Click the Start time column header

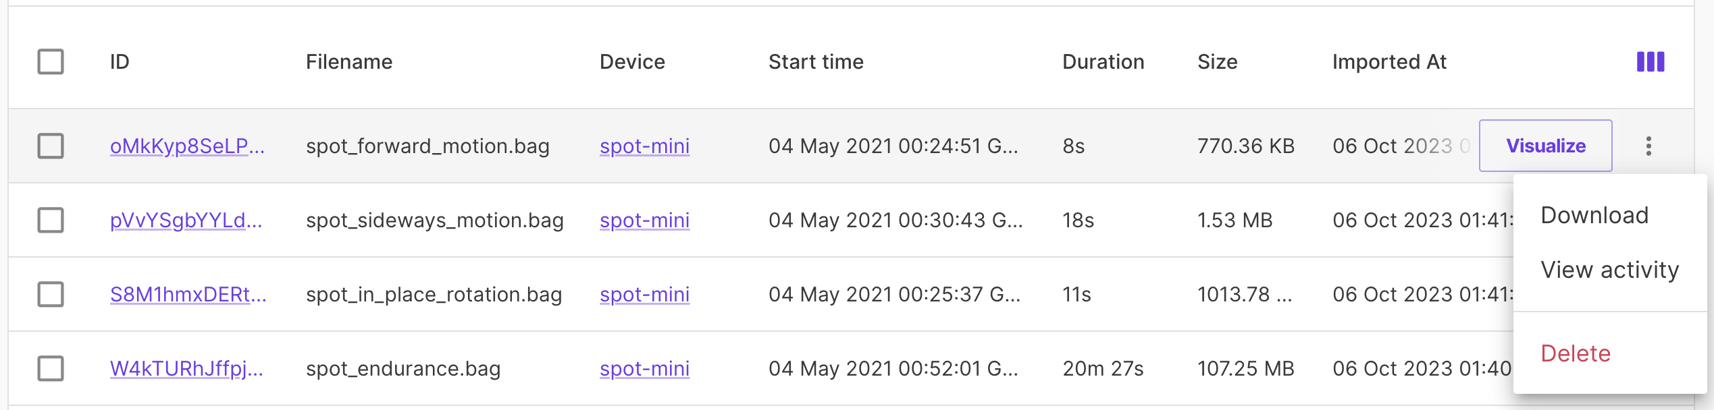point(816,62)
